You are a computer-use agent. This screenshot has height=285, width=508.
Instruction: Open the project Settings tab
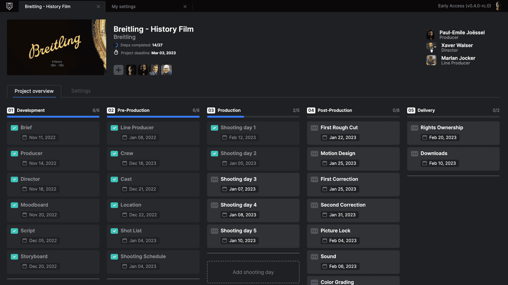pos(81,91)
